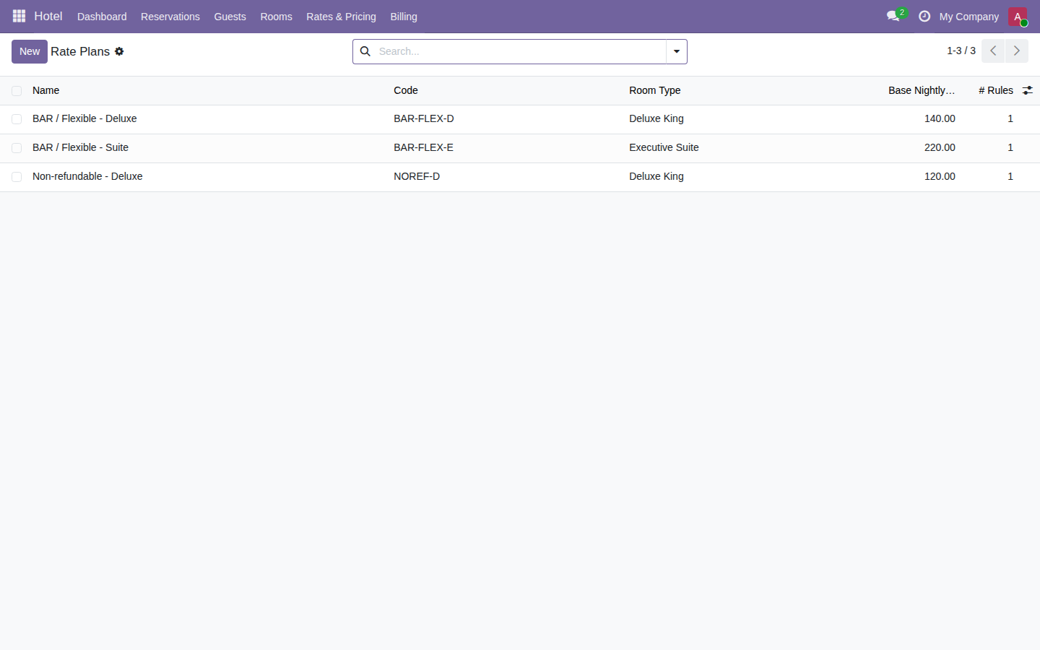Click the BAR-FLEX-D code cell
The height and width of the screenshot is (650, 1040).
[x=424, y=118]
